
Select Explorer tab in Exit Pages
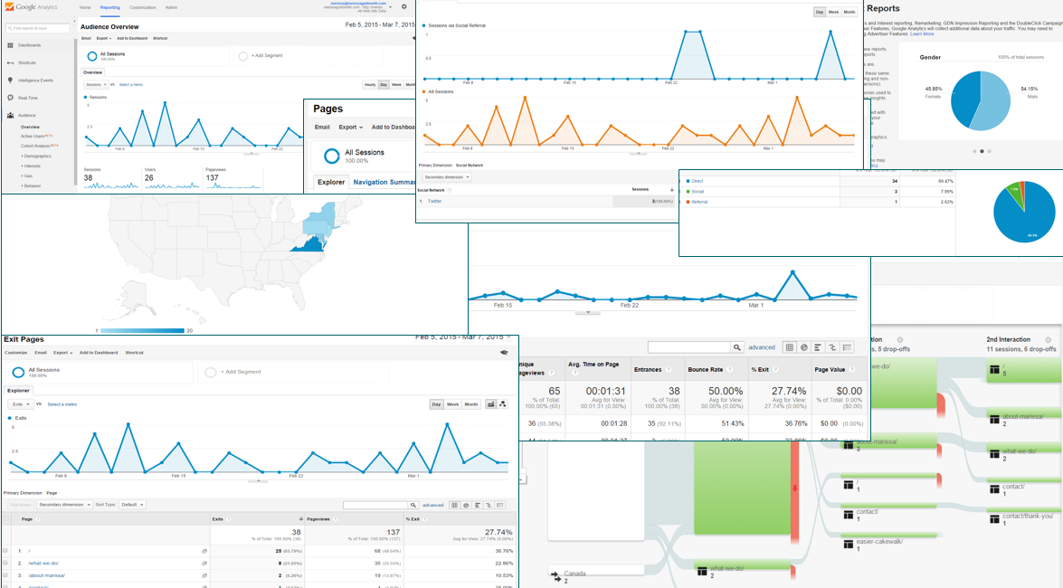(18, 391)
